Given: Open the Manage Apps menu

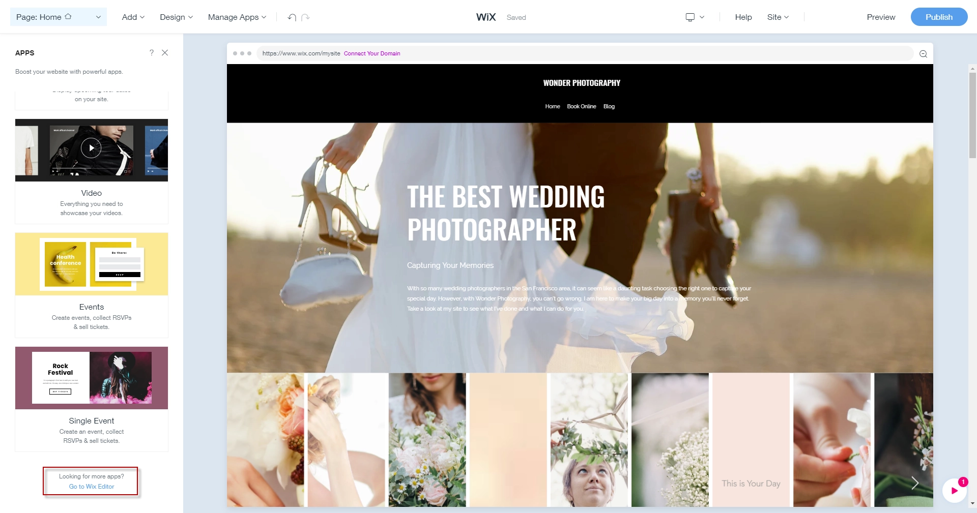Looking at the screenshot, I should tap(237, 17).
